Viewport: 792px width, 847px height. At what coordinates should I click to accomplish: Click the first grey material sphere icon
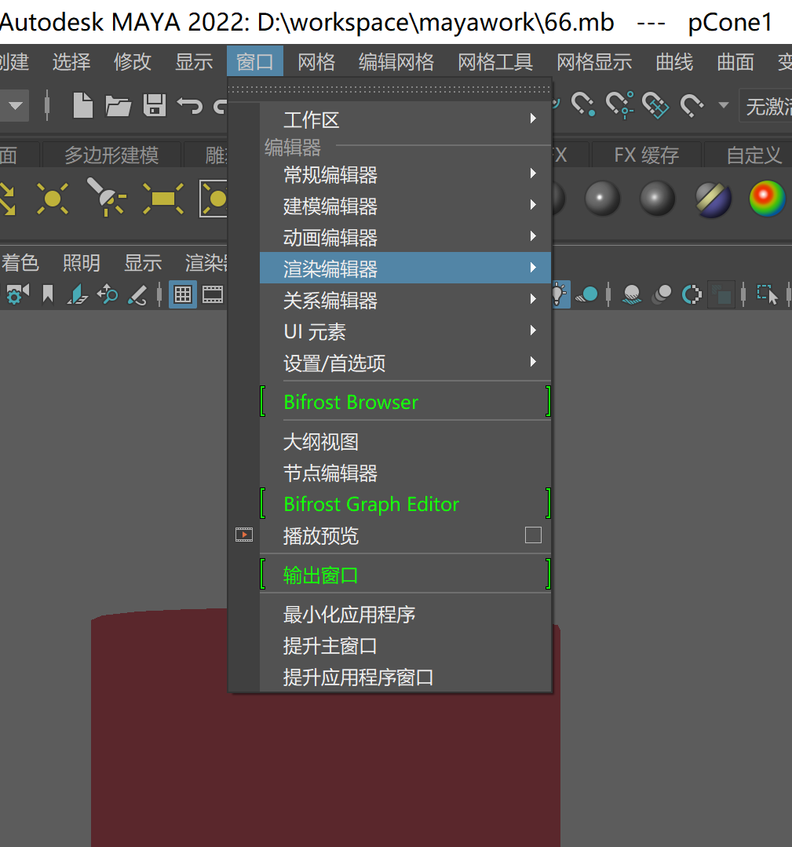(x=602, y=199)
